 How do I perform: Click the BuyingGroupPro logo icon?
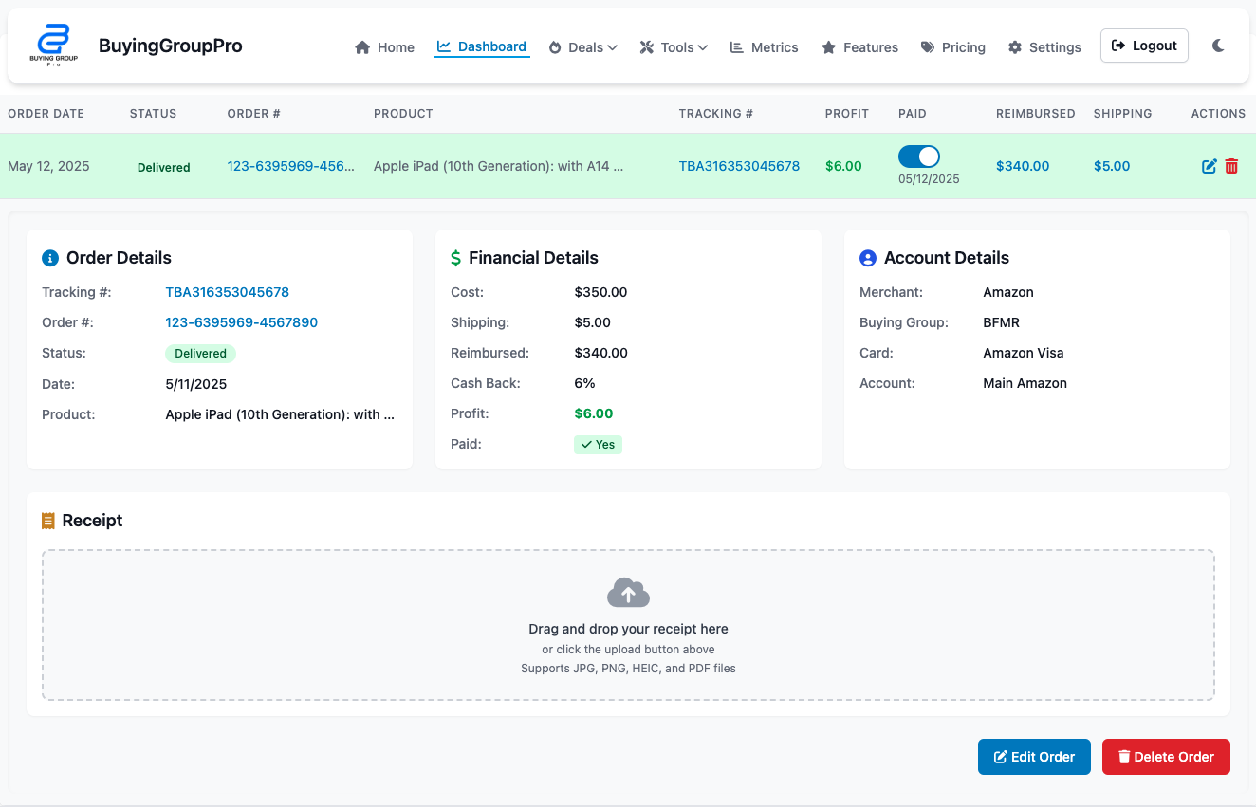(x=53, y=45)
